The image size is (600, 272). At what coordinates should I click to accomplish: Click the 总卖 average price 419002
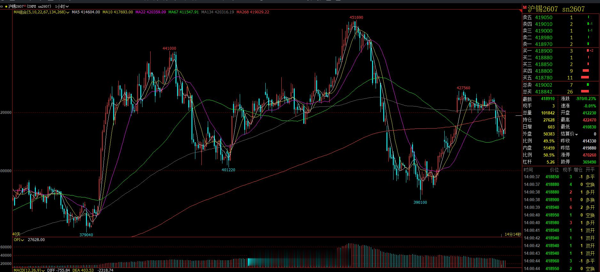pos(543,85)
